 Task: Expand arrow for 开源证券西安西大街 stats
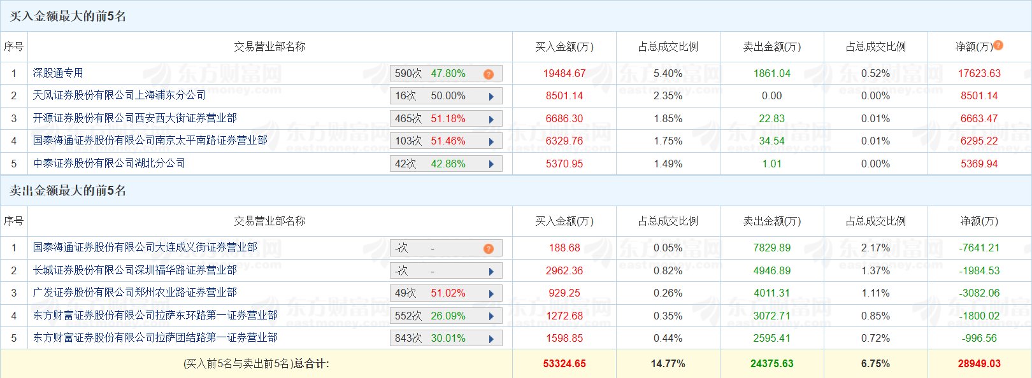tap(491, 119)
